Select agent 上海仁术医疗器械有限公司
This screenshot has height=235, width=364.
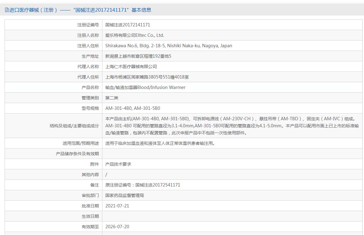click(131, 67)
